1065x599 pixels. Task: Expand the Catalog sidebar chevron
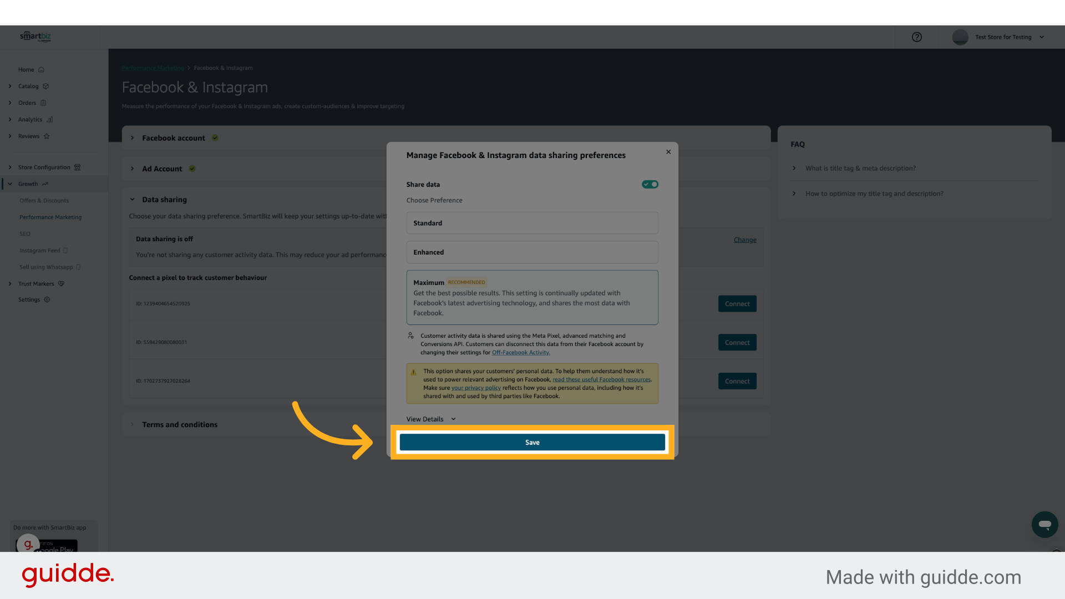pyautogui.click(x=10, y=87)
